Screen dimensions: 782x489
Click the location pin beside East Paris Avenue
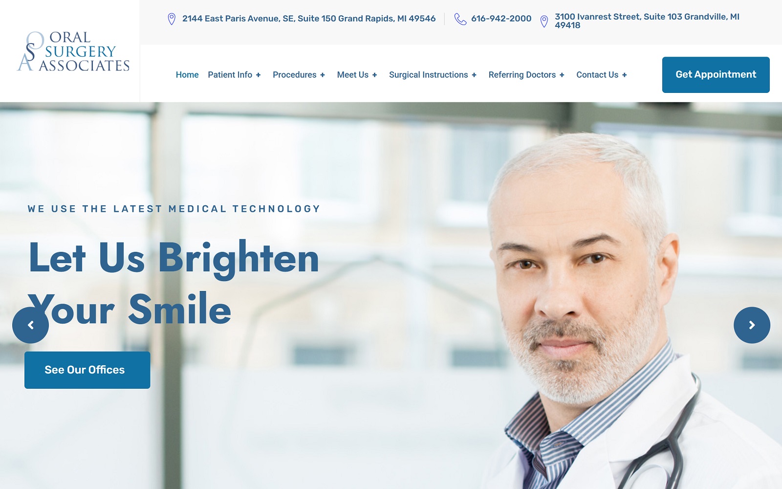(x=172, y=19)
